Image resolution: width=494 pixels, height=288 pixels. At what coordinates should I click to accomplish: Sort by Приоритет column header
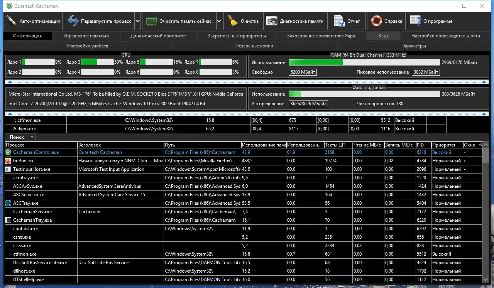tap(447, 145)
